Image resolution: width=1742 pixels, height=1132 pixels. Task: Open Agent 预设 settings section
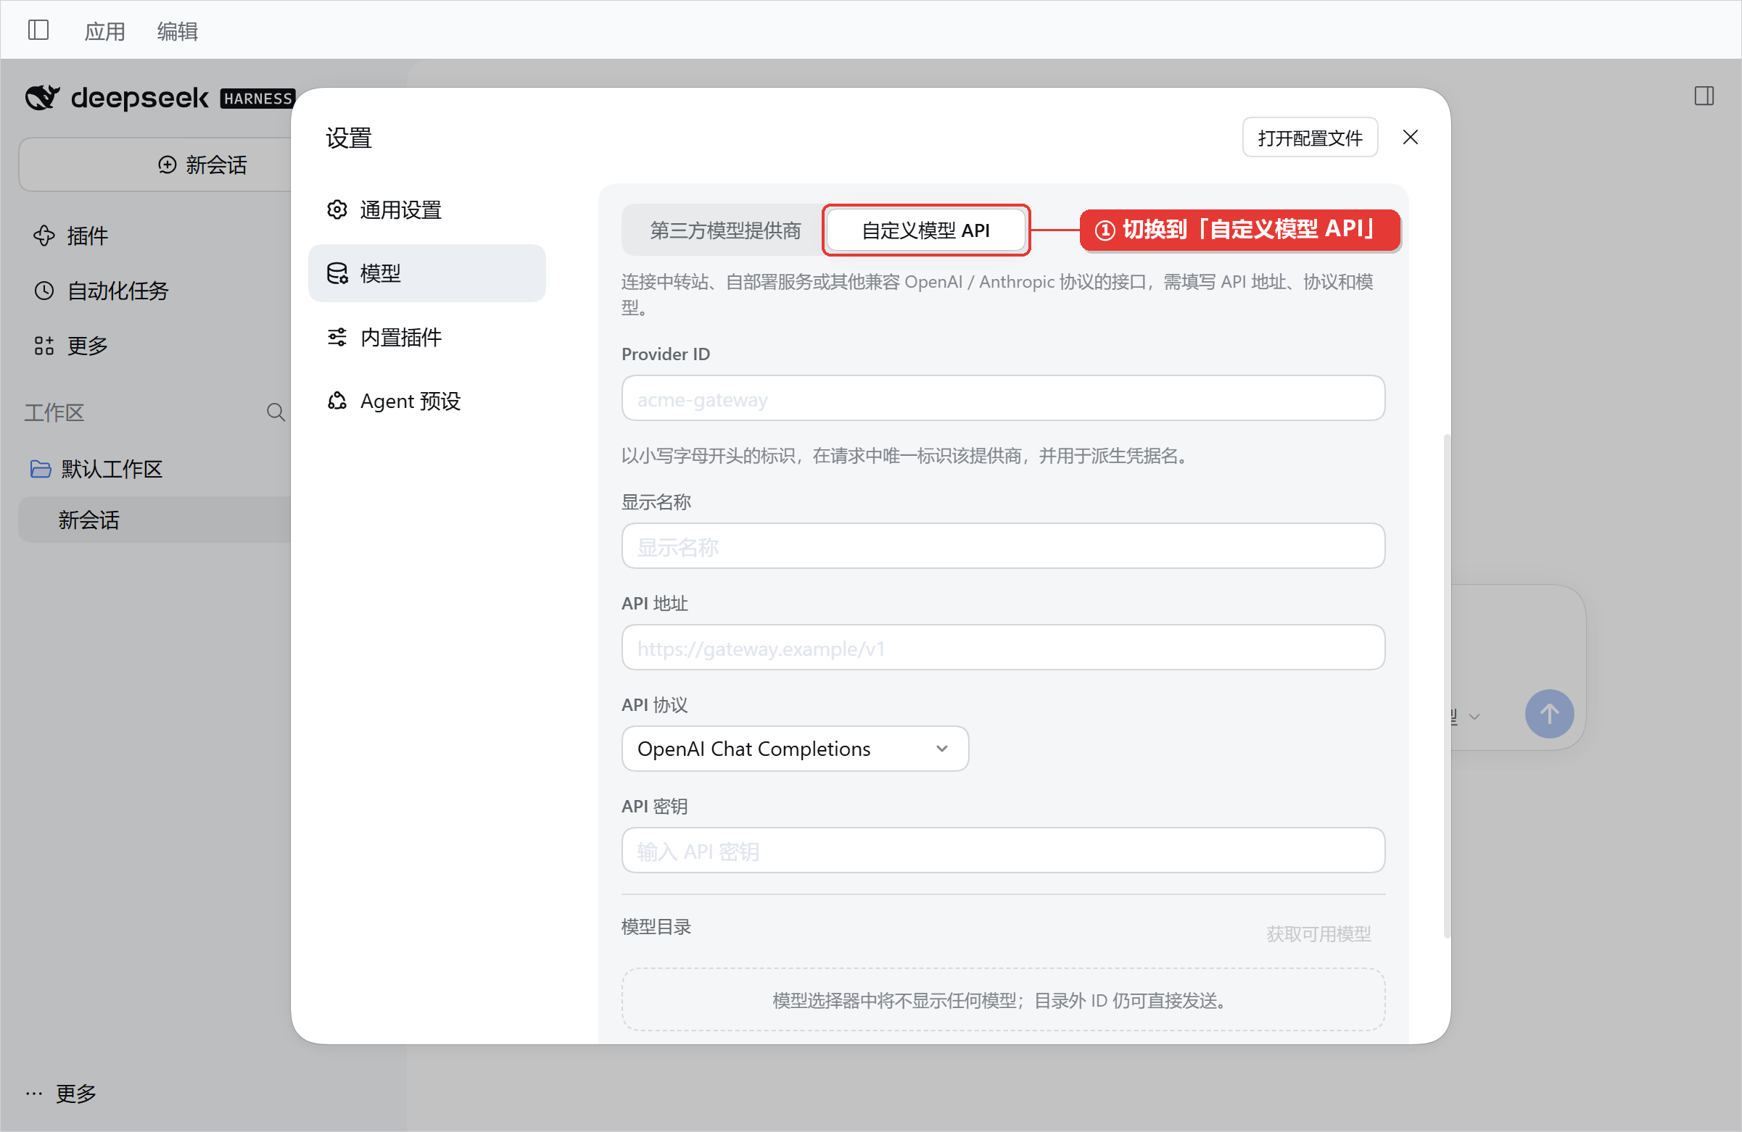coord(426,401)
